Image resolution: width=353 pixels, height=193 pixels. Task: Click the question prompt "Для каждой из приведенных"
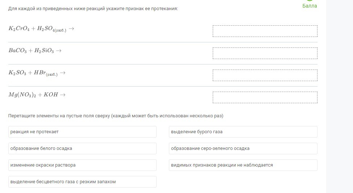click(x=93, y=8)
